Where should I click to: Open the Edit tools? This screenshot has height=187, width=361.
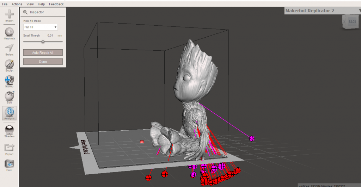pos(9,98)
